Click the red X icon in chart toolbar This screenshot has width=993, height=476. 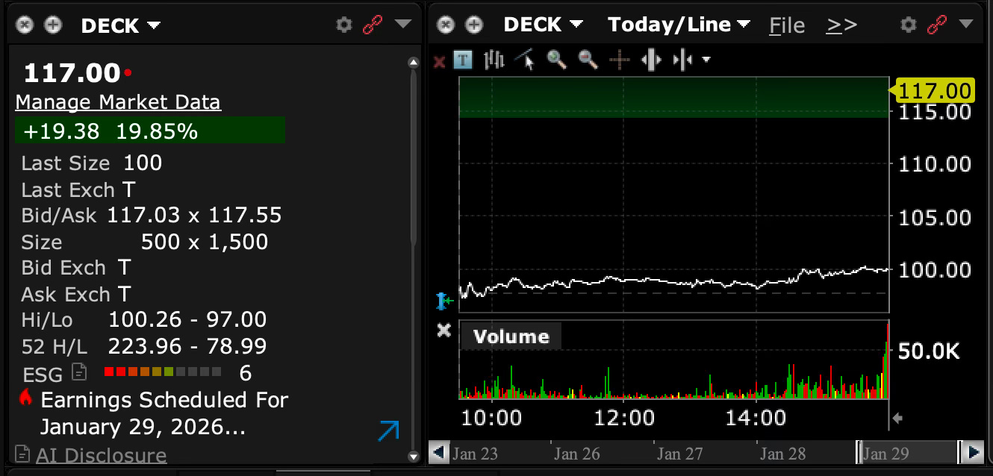pos(439,60)
